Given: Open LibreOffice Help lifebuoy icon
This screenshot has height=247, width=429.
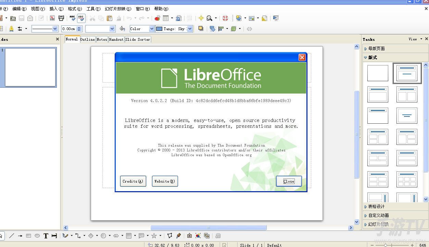Looking at the screenshot, I should [x=225, y=18].
